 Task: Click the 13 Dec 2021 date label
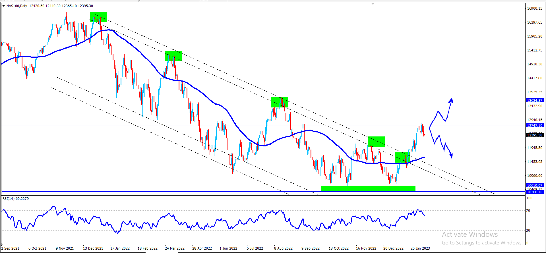click(93, 248)
